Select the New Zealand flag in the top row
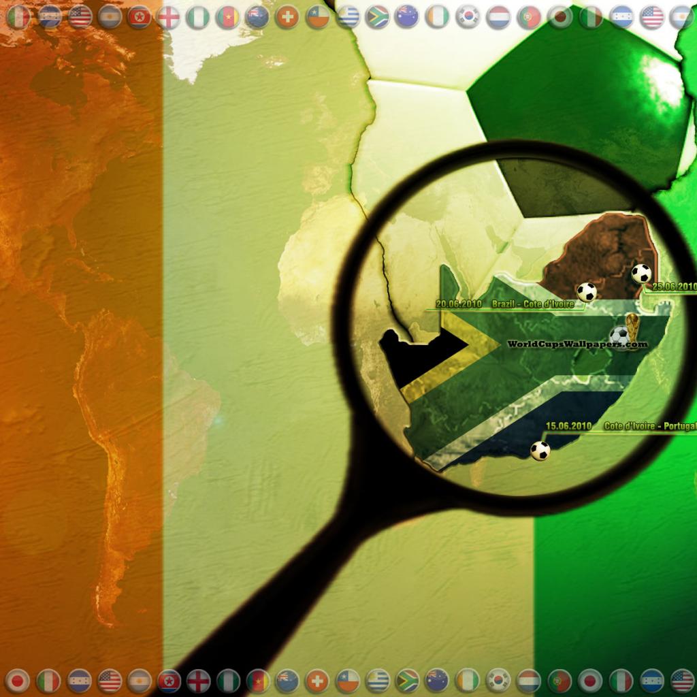Image resolution: width=697 pixels, height=697 pixels. (257, 17)
